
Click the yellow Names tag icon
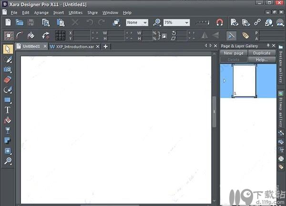245,35
